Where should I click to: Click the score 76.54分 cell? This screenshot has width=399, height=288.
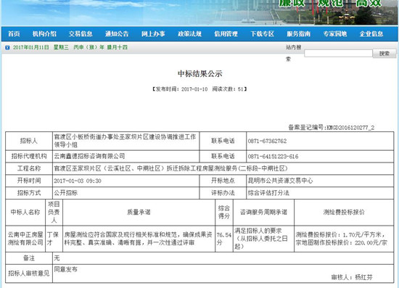tap(224, 239)
